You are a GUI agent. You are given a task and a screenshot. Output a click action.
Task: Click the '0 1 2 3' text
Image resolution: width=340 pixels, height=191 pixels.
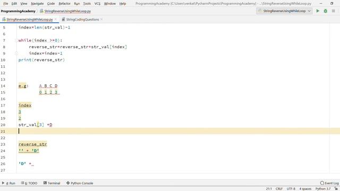[49, 92]
